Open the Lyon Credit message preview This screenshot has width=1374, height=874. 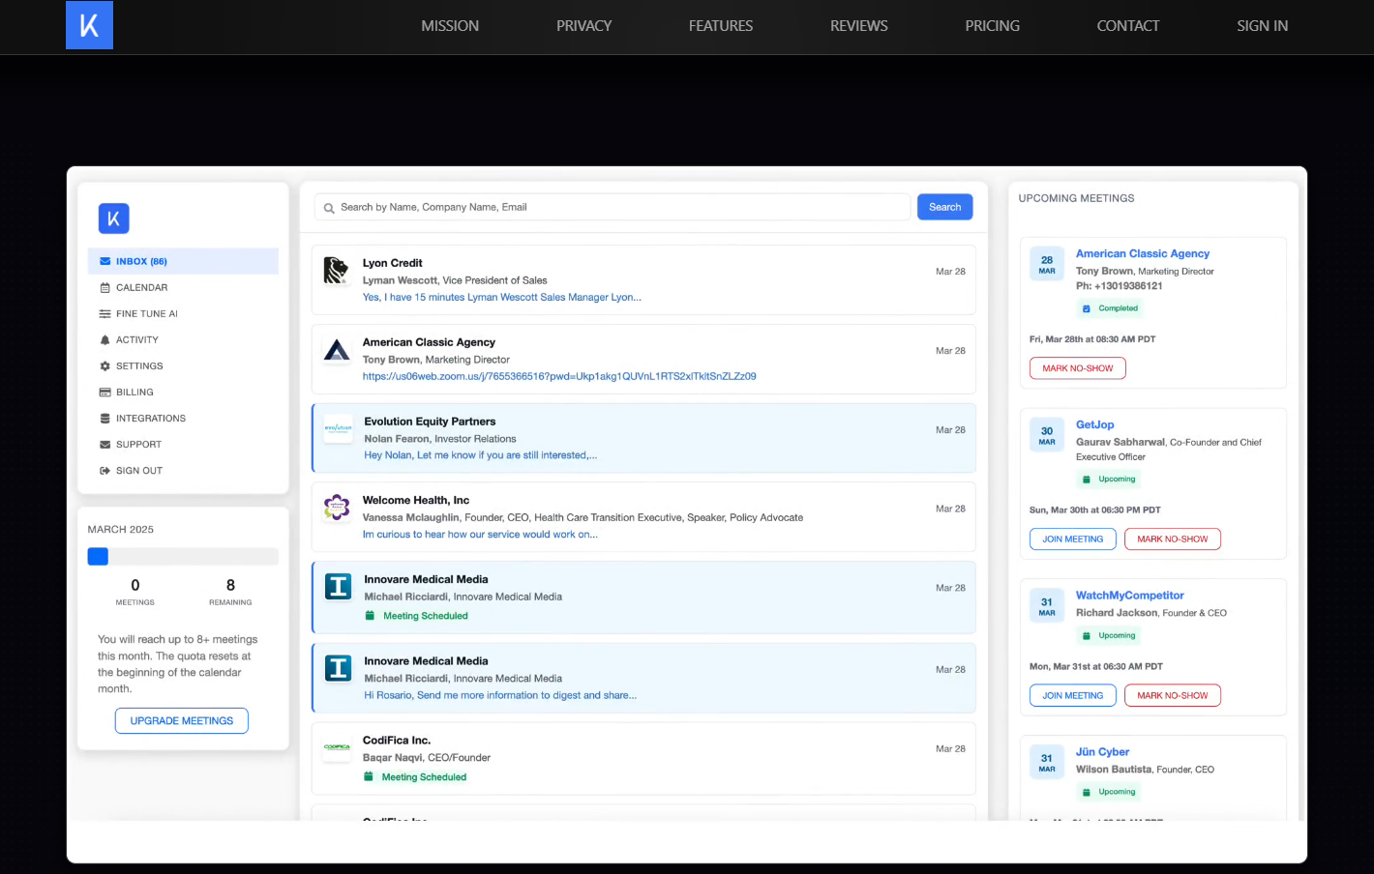click(x=502, y=297)
